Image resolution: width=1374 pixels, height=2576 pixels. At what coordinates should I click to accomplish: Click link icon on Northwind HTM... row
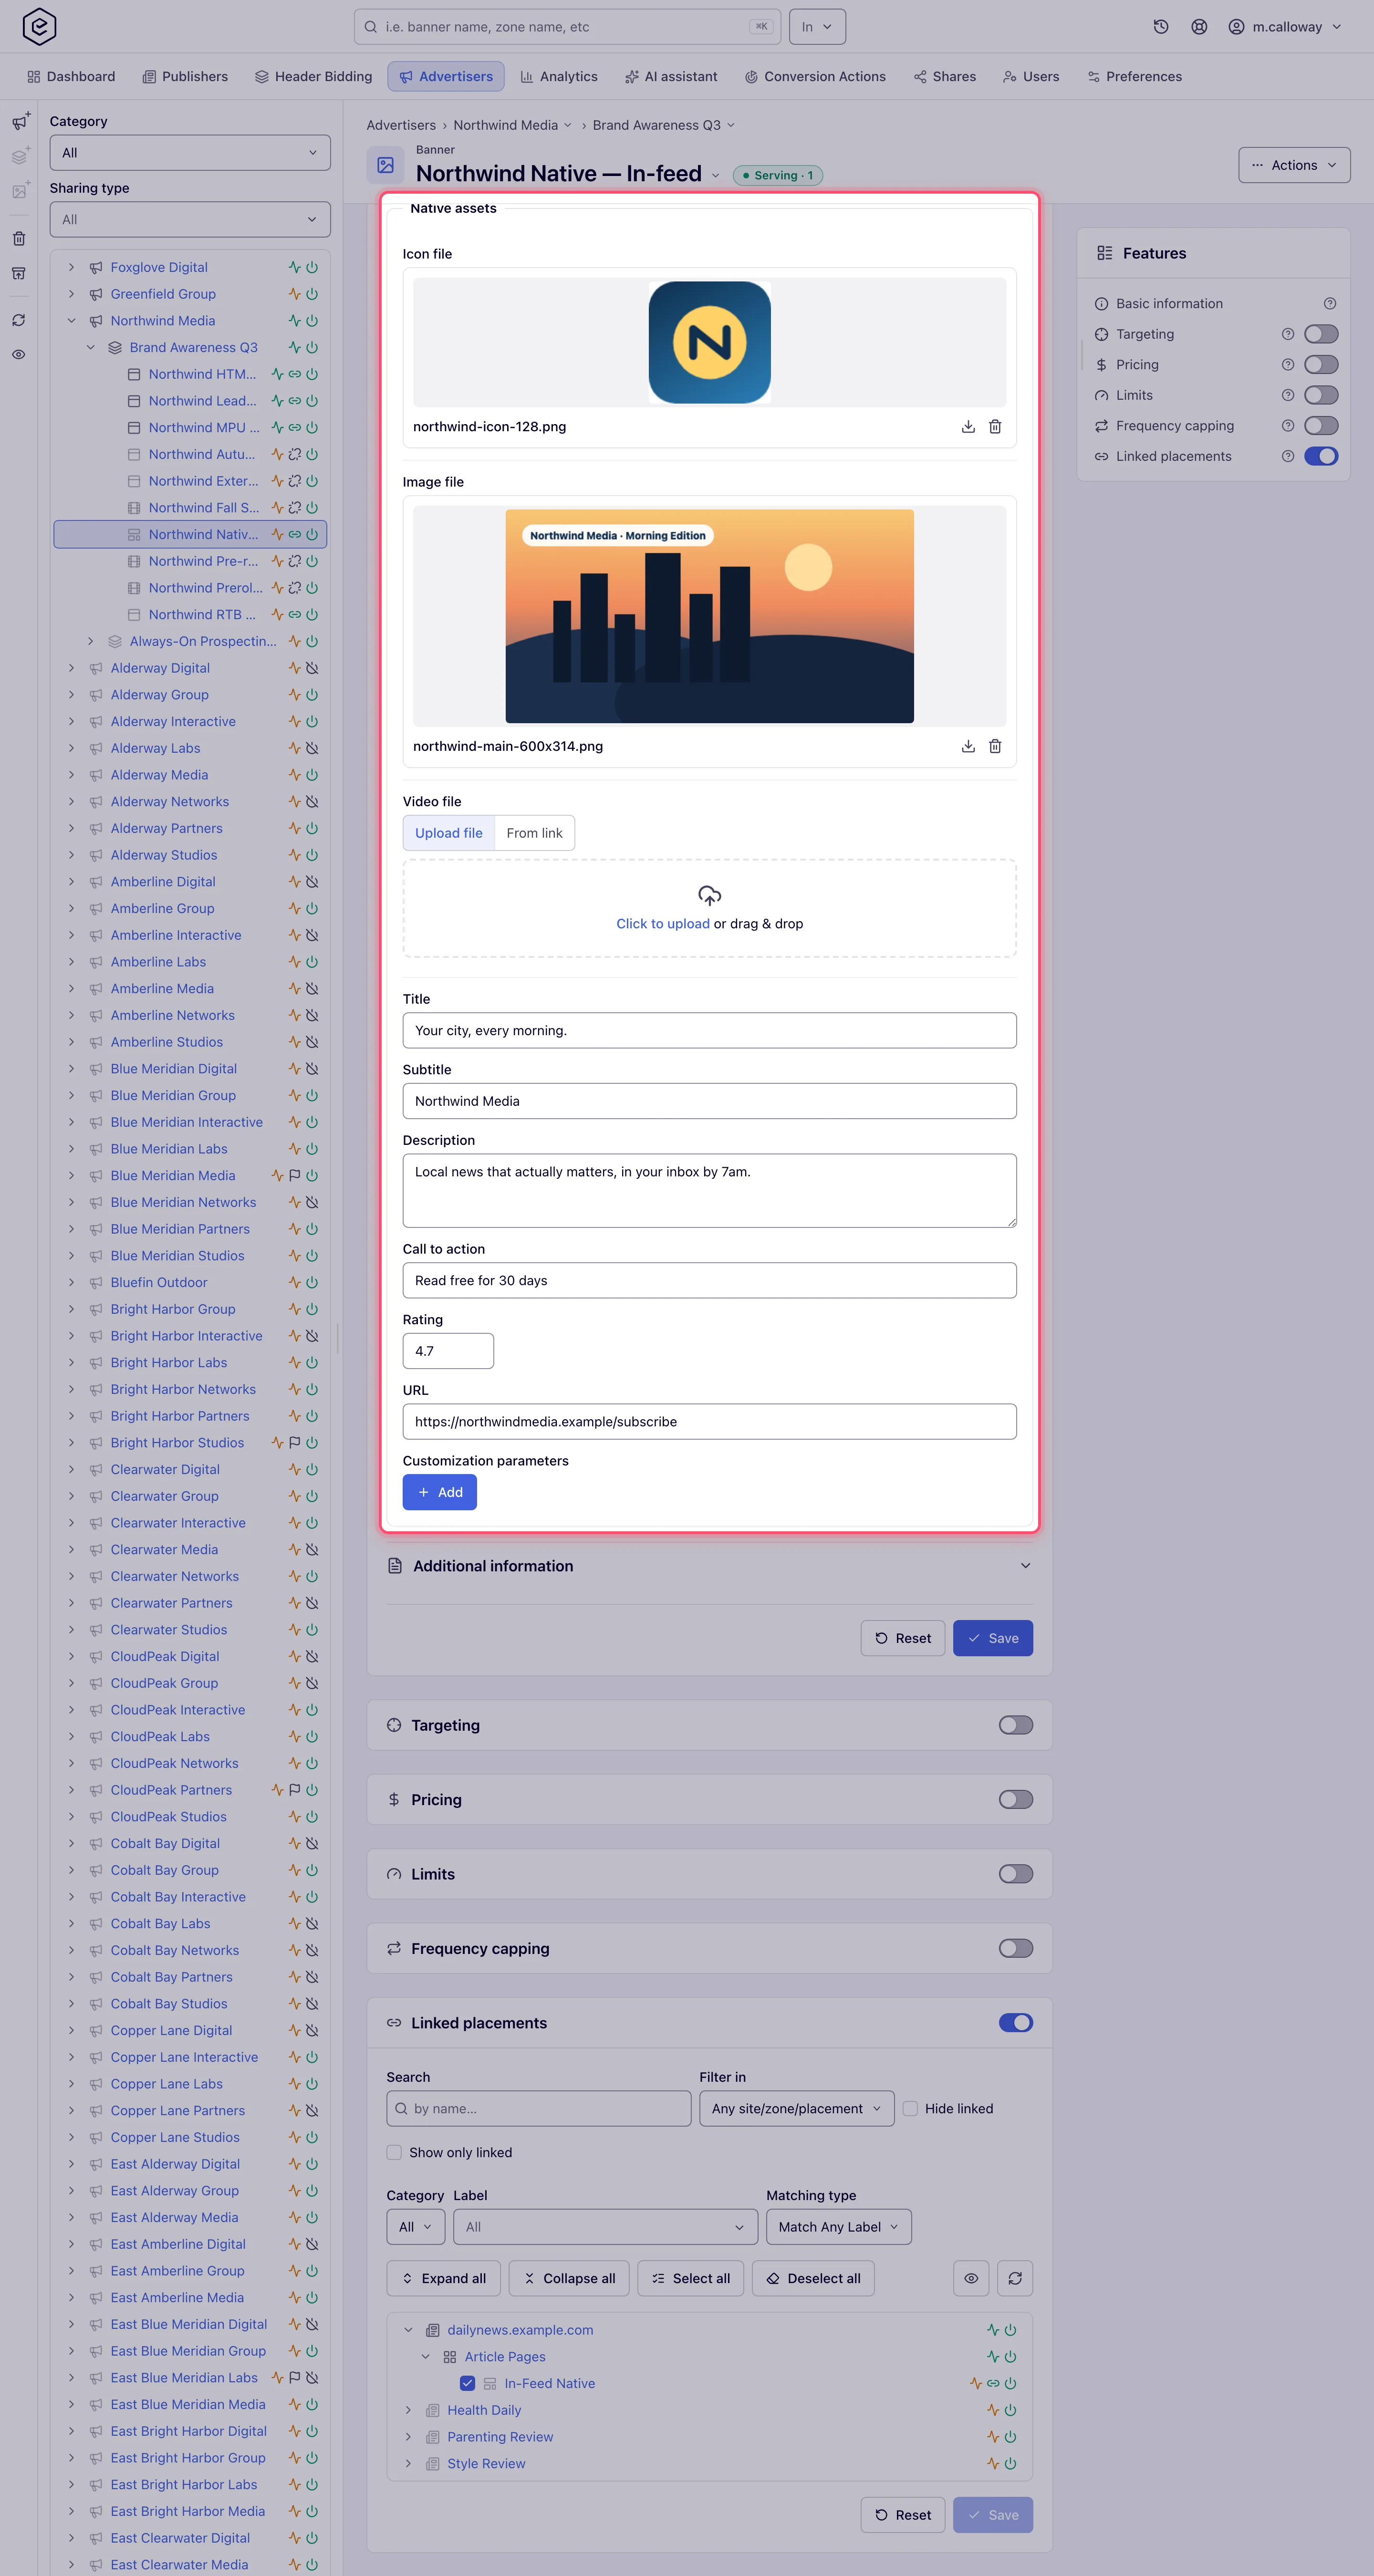click(295, 374)
